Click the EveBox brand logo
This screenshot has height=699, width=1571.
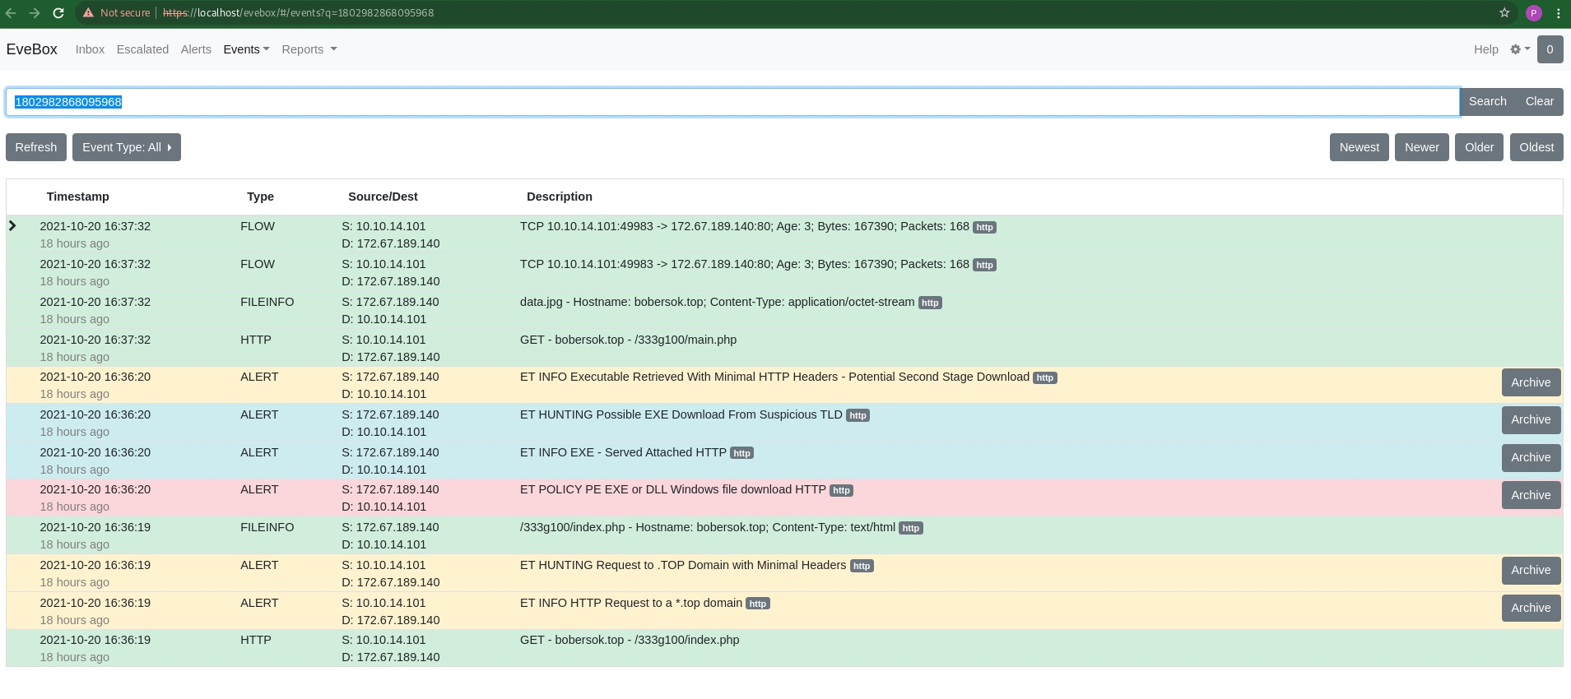click(x=32, y=49)
